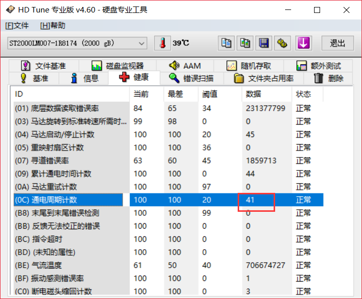Switch to the 额外测试 tab
Image resolution: width=362 pixels, height=299 pixels.
tap(318, 66)
